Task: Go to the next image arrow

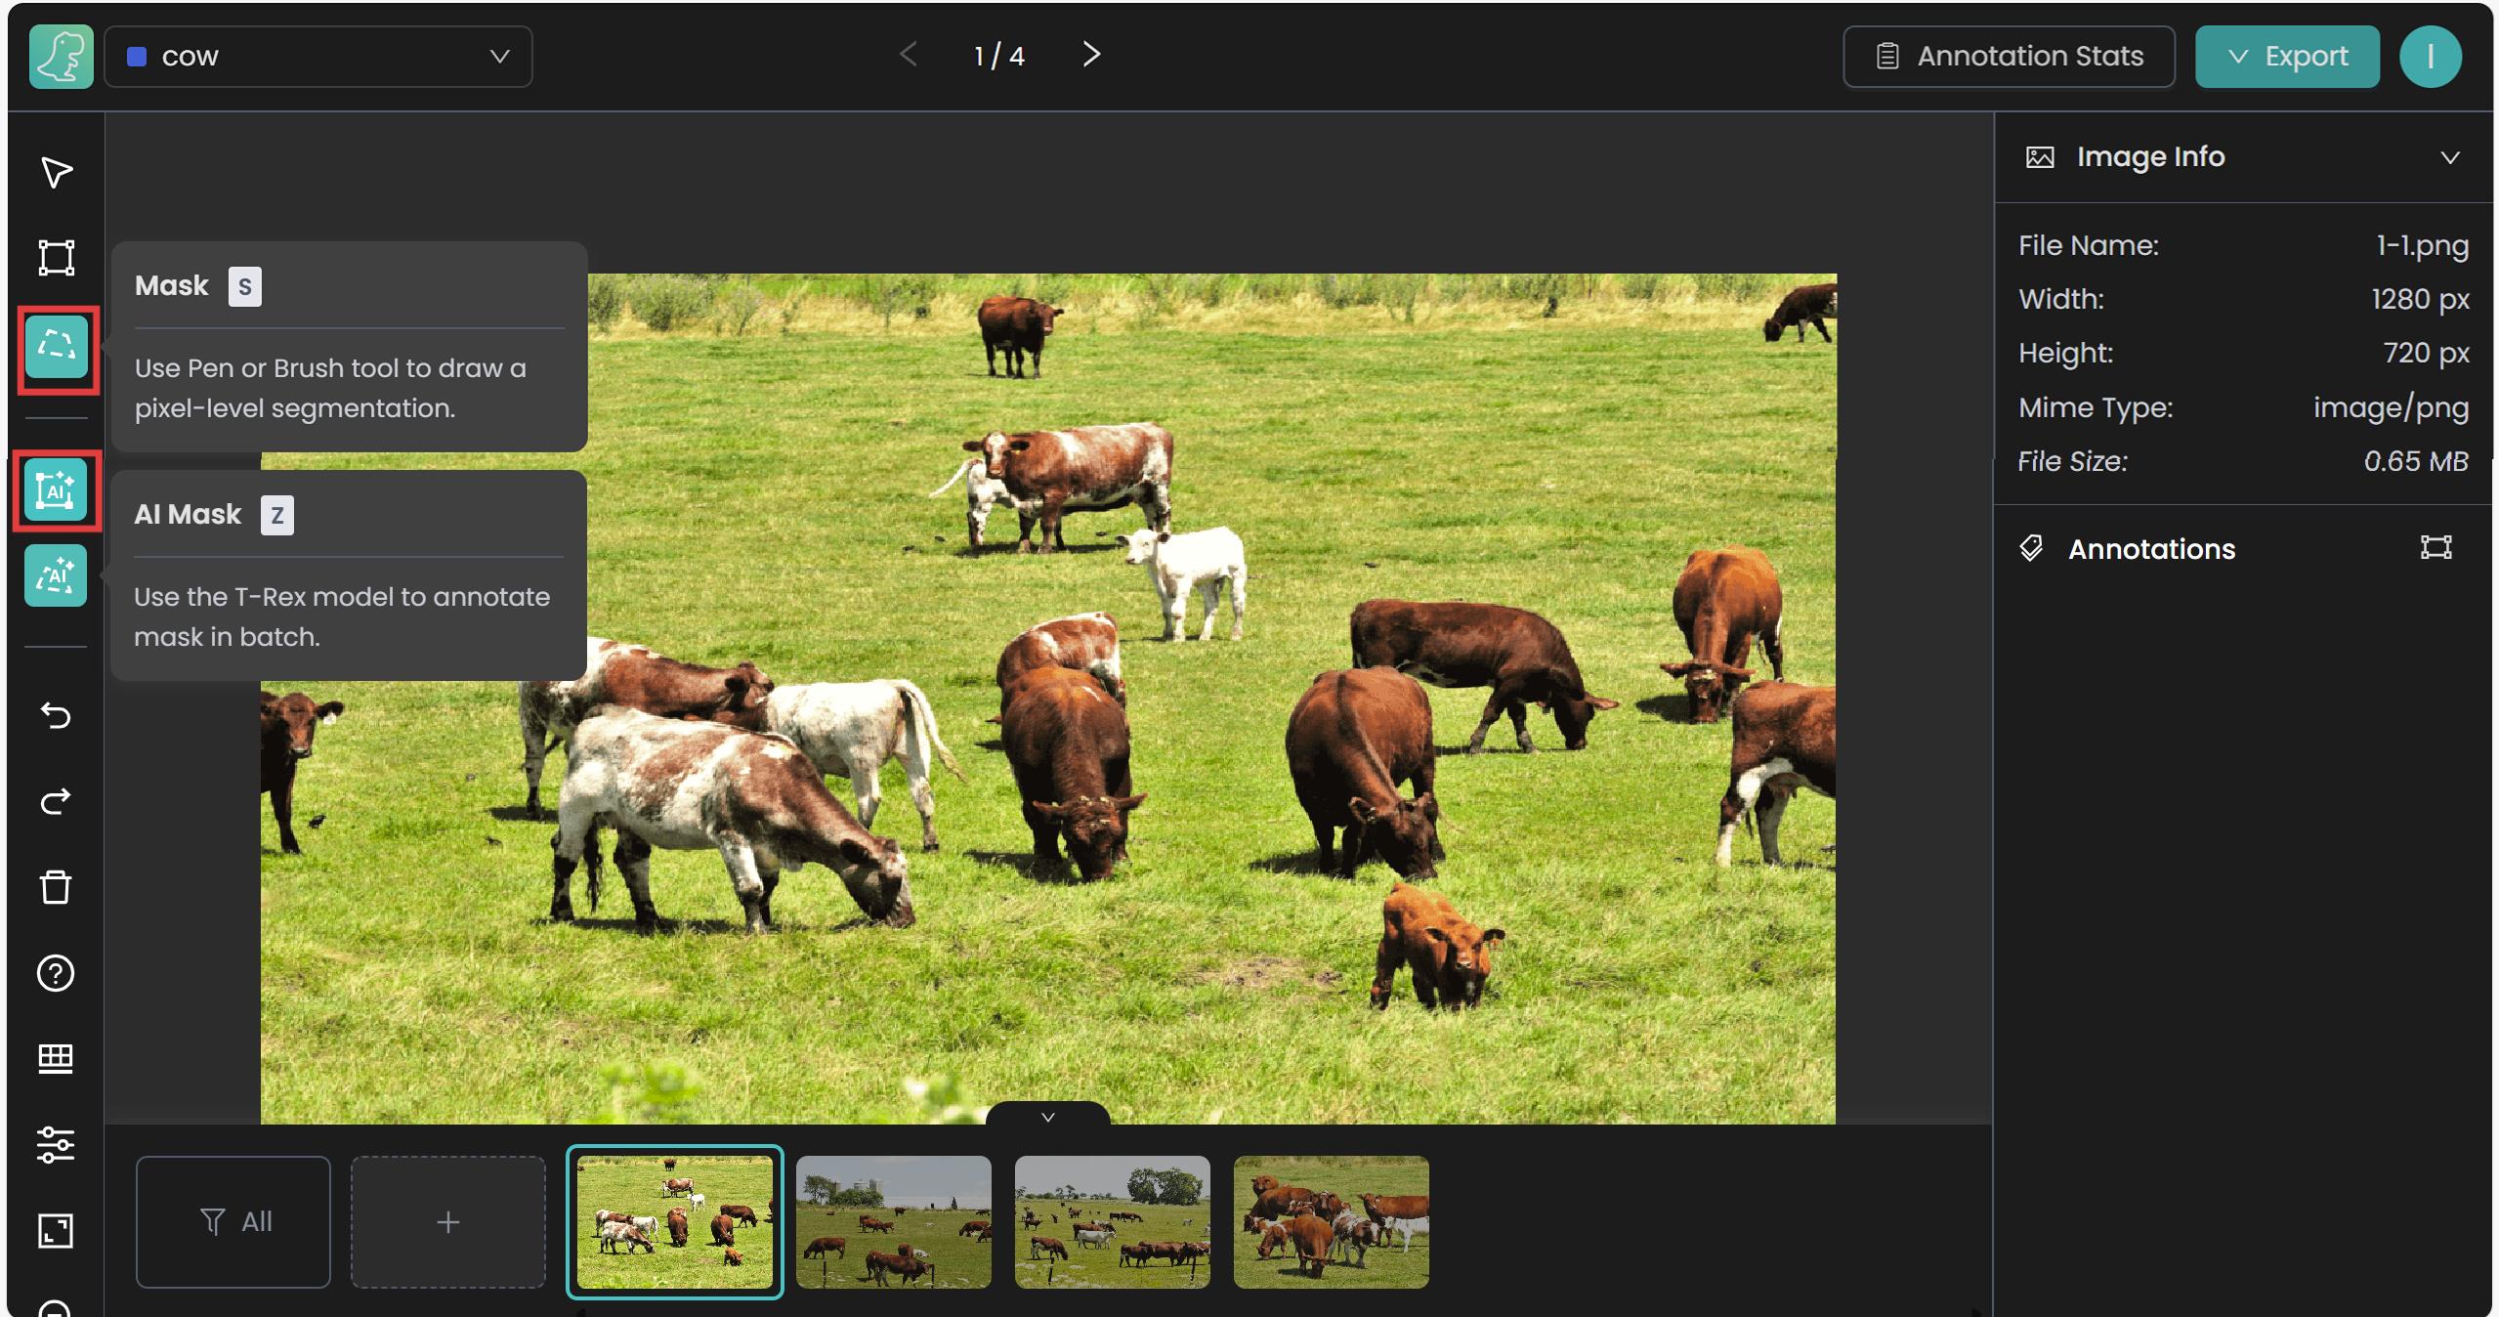Action: (1091, 55)
